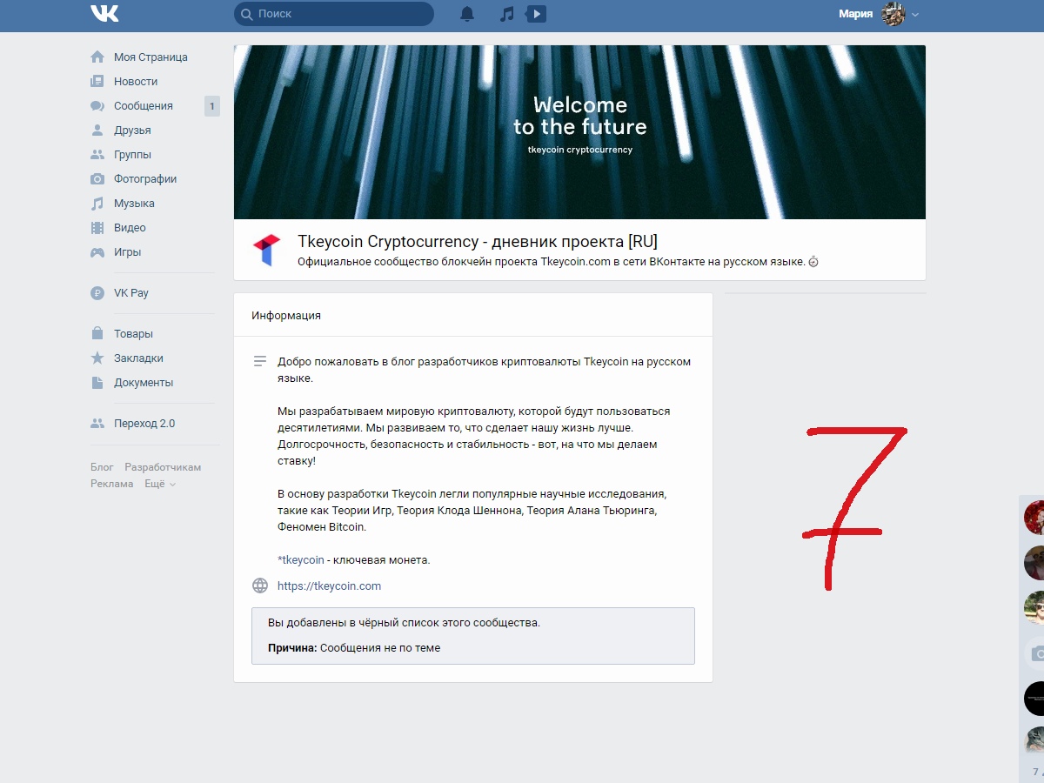Click the note icon beside Музыка
This screenshot has height=783, width=1044.
(x=97, y=203)
